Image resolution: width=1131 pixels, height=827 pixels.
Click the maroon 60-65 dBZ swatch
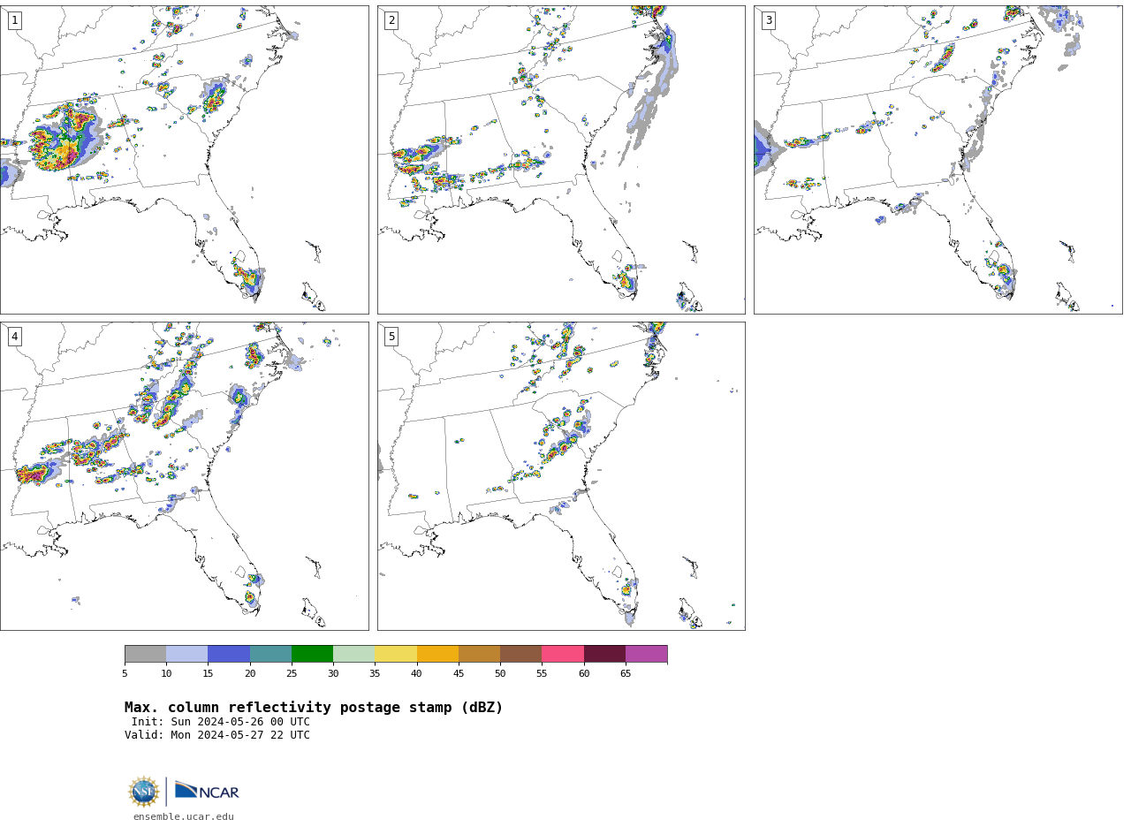pyautogui.click(x=604, y=654)
